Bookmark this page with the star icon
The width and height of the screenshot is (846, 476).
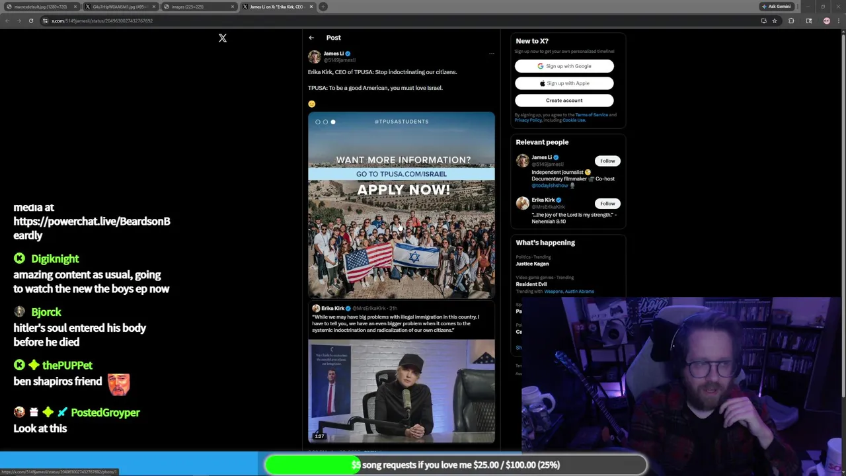coord(775,20)
